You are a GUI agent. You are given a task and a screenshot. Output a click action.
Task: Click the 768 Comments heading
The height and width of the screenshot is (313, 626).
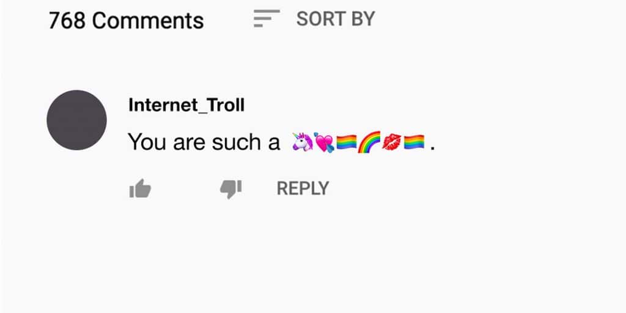(126, 21)
